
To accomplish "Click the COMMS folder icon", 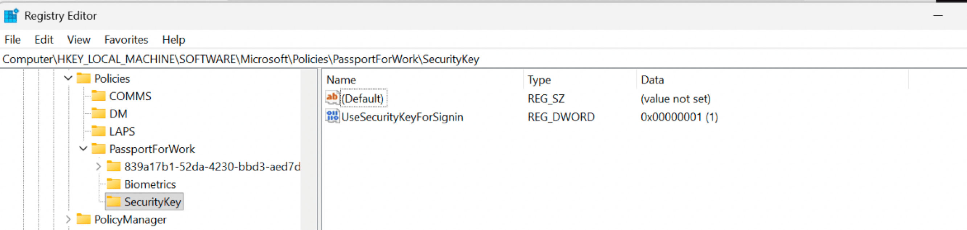I will [x=98, y=96].
